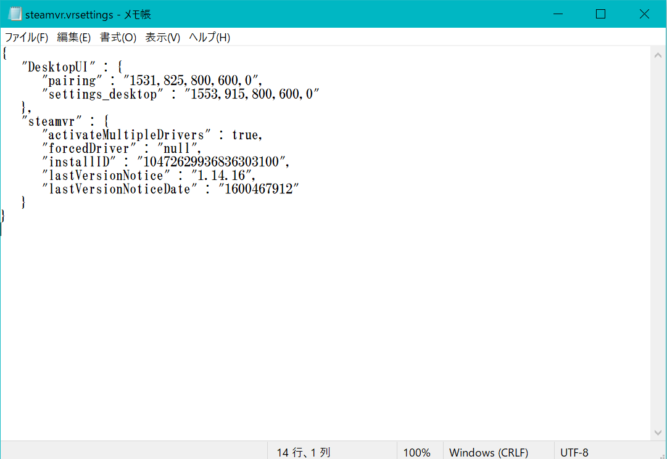
Task: Click the UTF-8 encoding status entry
Action: coord(574,453)
